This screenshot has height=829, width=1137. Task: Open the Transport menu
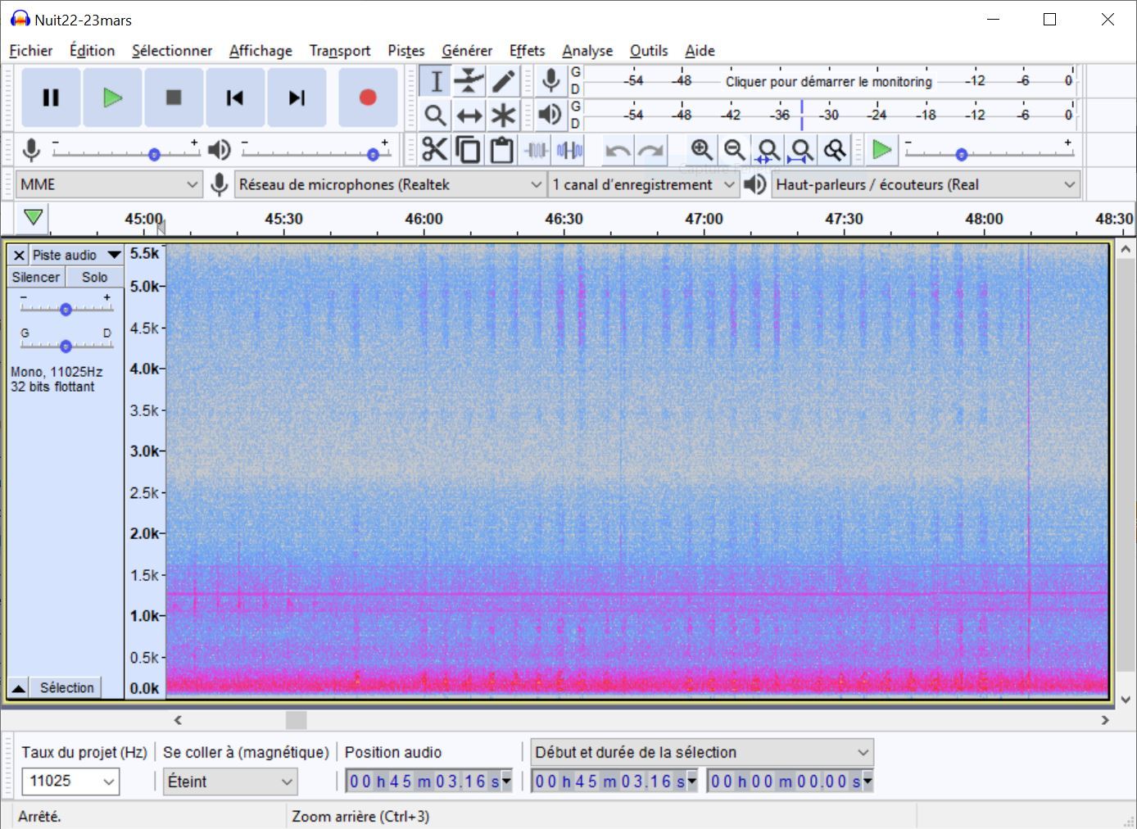coord(340,51)
